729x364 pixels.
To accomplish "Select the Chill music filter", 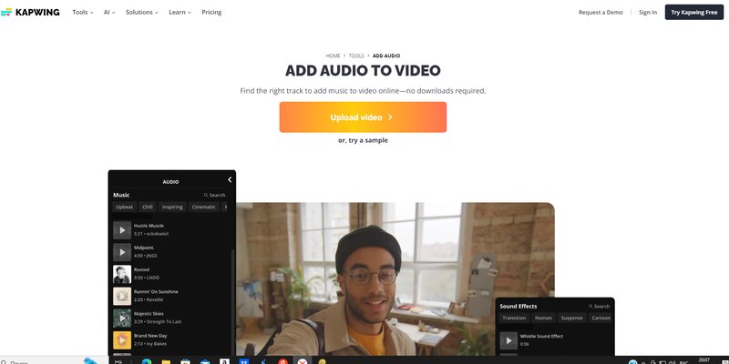I will 148,207.
